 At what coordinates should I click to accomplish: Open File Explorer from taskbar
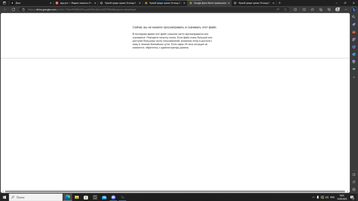pos(77,197)
